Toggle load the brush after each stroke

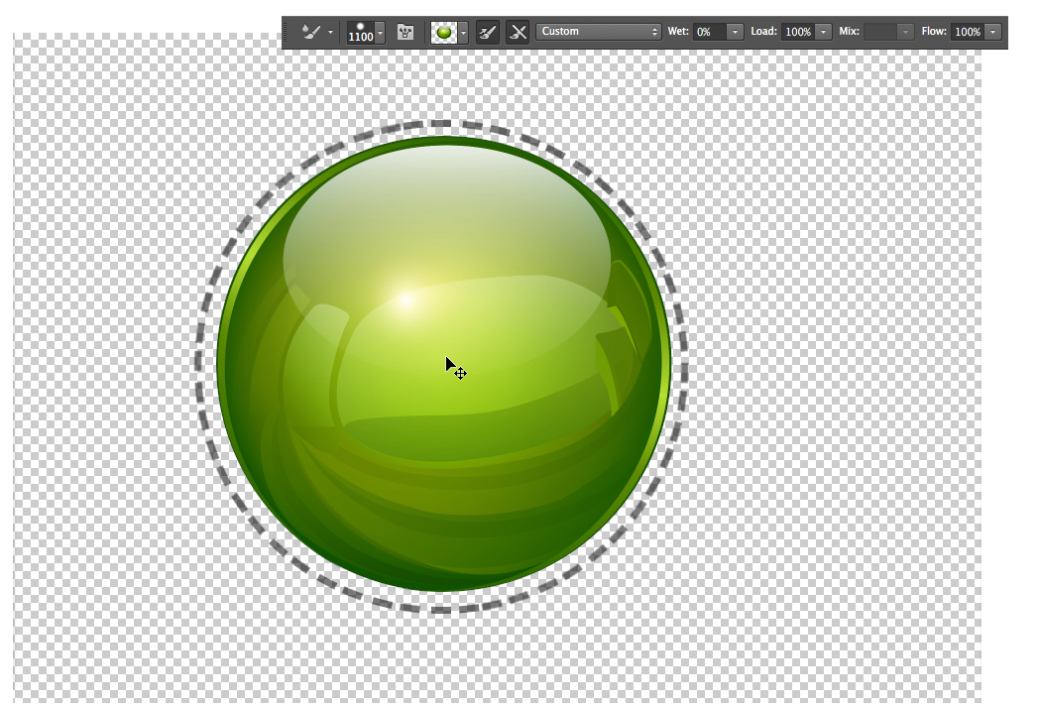tap(488, 32)
